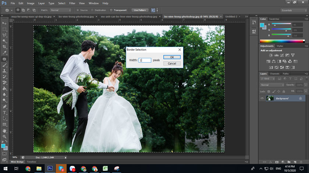Pick a color from the spectrum ramp
This screenshot has height=173, width=309.
282,41
